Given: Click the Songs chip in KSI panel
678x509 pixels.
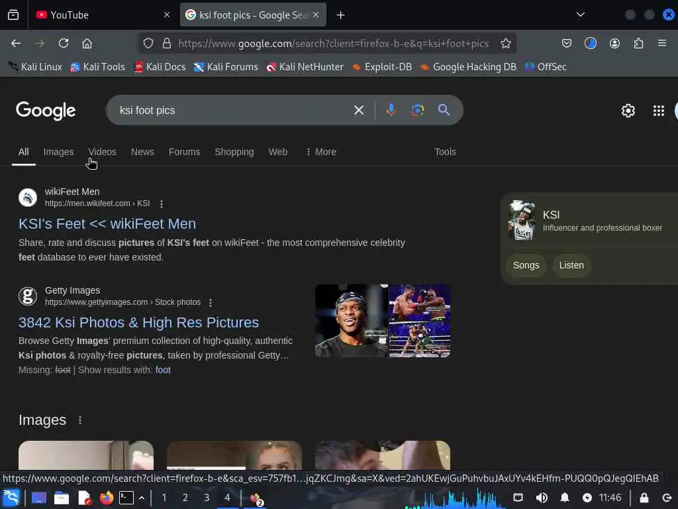Looking at the screenshot, I should pyautogui.click(x=526, y=265).
